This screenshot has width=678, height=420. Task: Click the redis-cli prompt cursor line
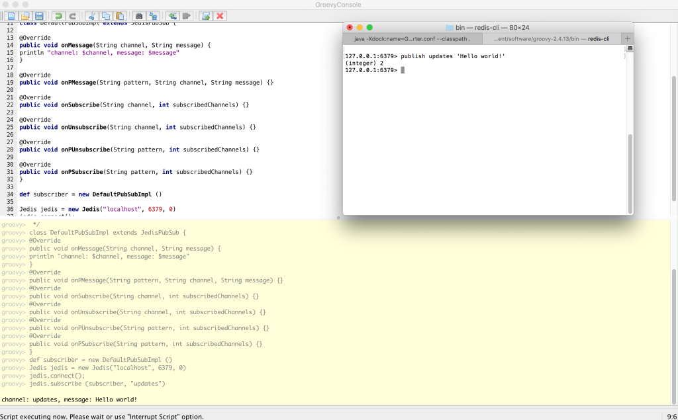click(x=375, y=70)
